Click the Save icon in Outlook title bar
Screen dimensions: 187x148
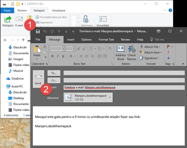pyautogui.click(x=38, y=31)
